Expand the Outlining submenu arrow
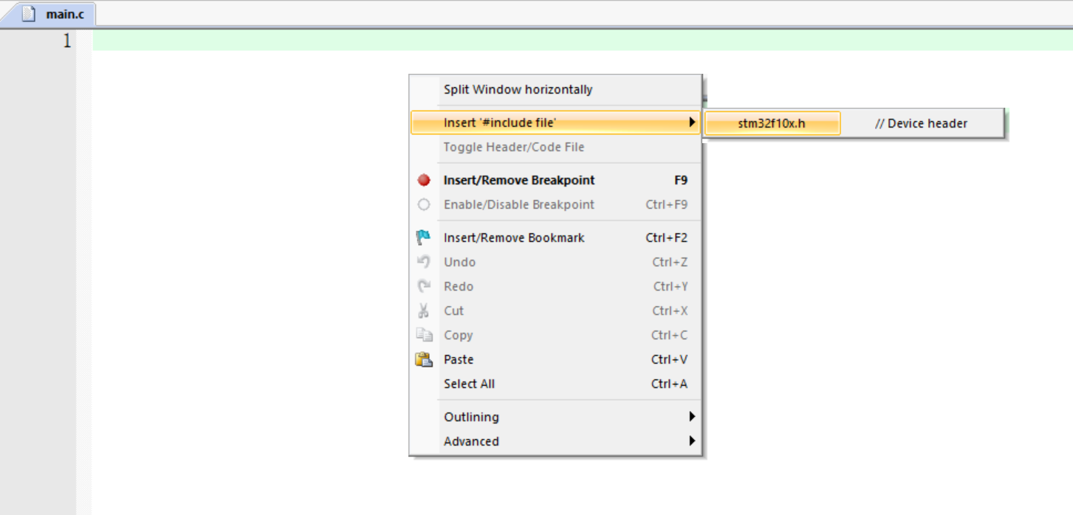 click(x=692, y=417)
